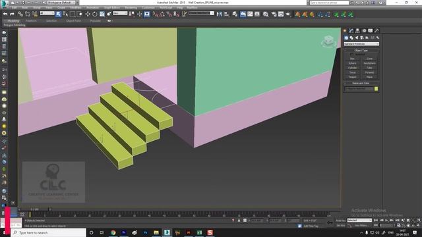Open the Motion command panel tab
The height and width of the screenshot is (237, 422).
364,31
